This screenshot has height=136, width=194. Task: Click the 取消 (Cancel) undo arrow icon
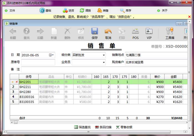(108, 31)
